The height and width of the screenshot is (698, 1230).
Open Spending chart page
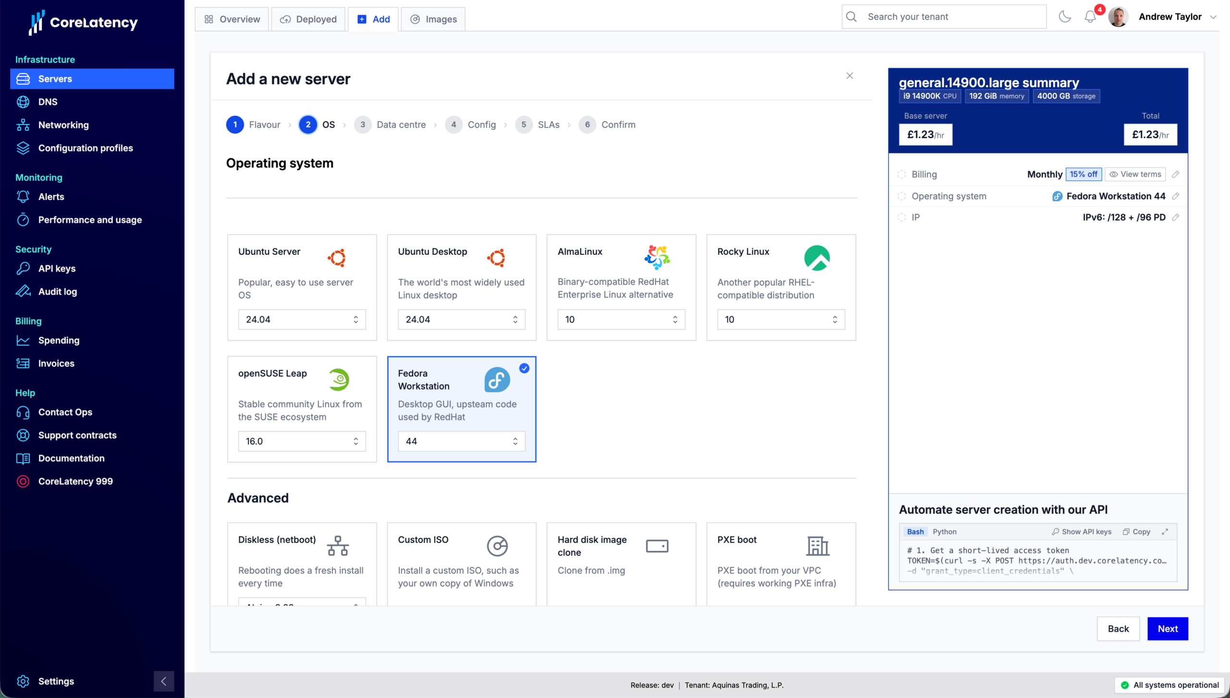click(92, 340)
